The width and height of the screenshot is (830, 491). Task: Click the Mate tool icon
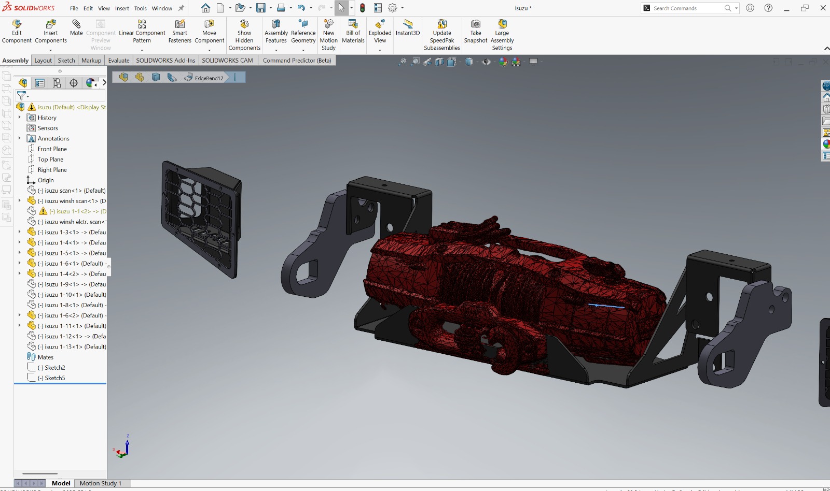76,27
